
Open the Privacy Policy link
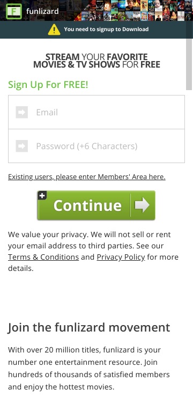tap(121, 257)
